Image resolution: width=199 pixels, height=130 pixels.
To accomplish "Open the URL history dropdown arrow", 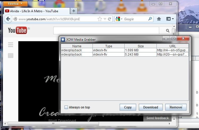I will pos(105,19).
